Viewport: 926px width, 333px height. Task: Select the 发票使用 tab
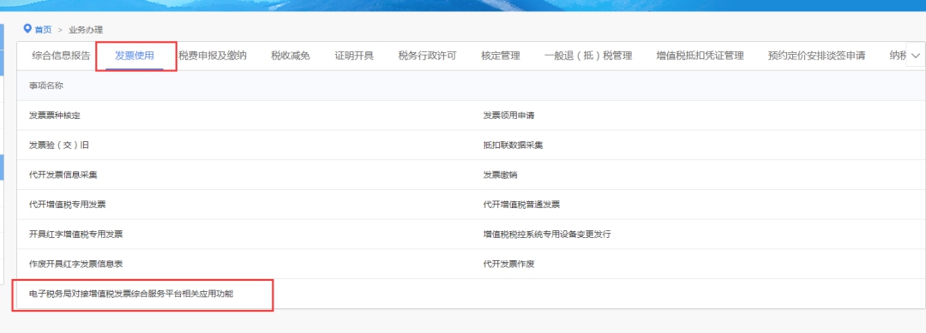[x=135, y=56]
